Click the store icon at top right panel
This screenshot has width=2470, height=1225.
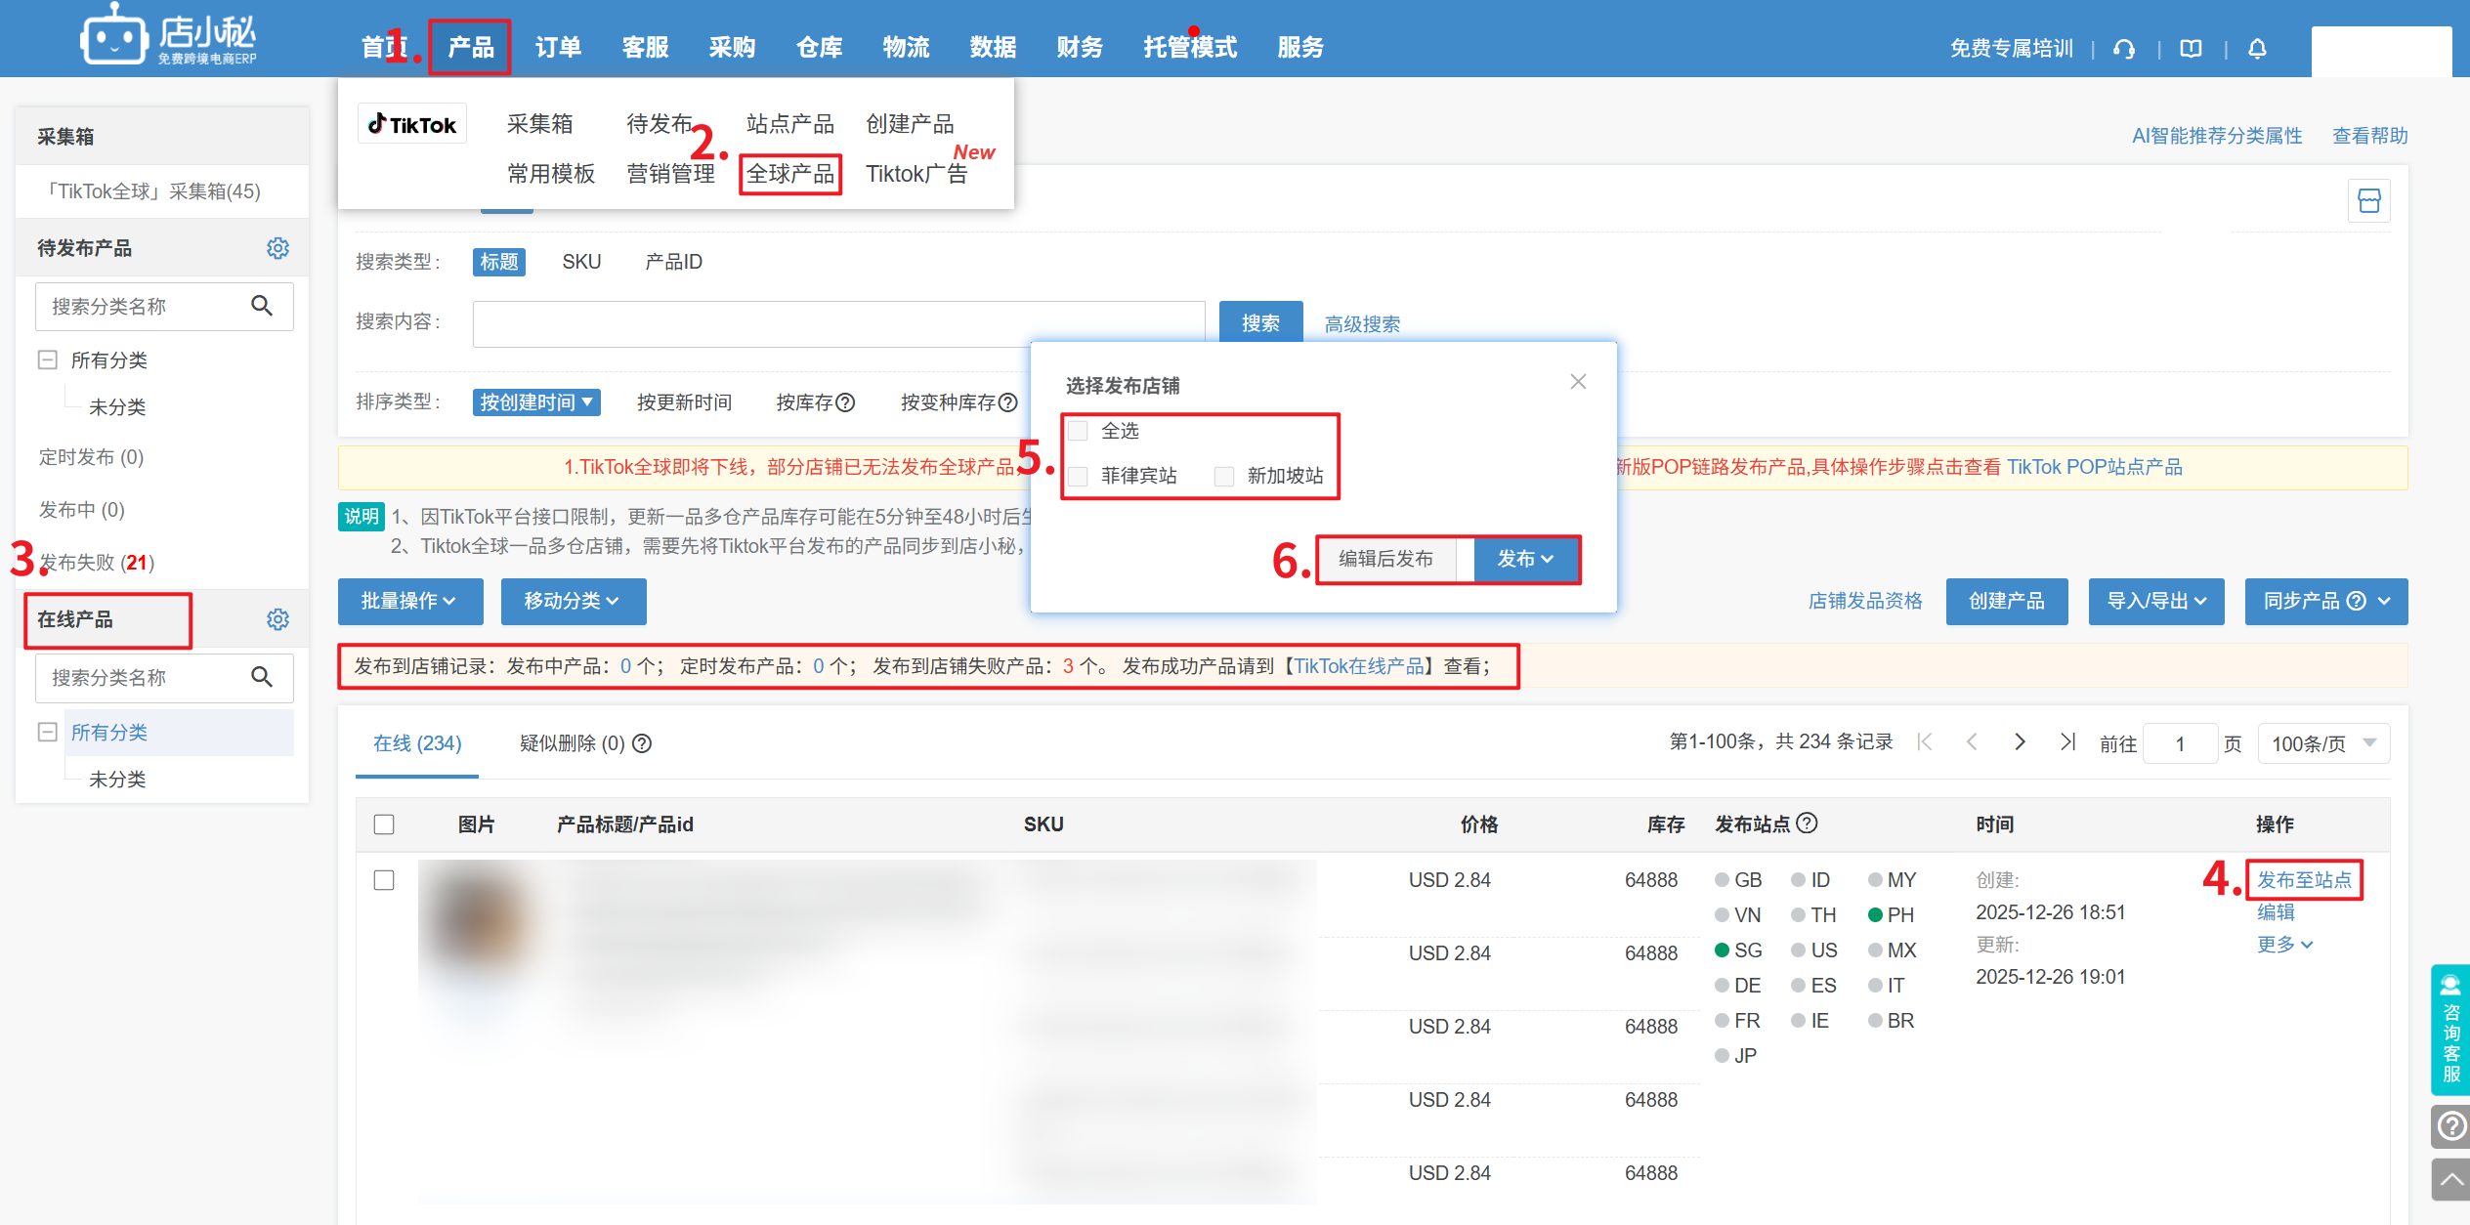pyautogui.click(x=2368, y=201)
